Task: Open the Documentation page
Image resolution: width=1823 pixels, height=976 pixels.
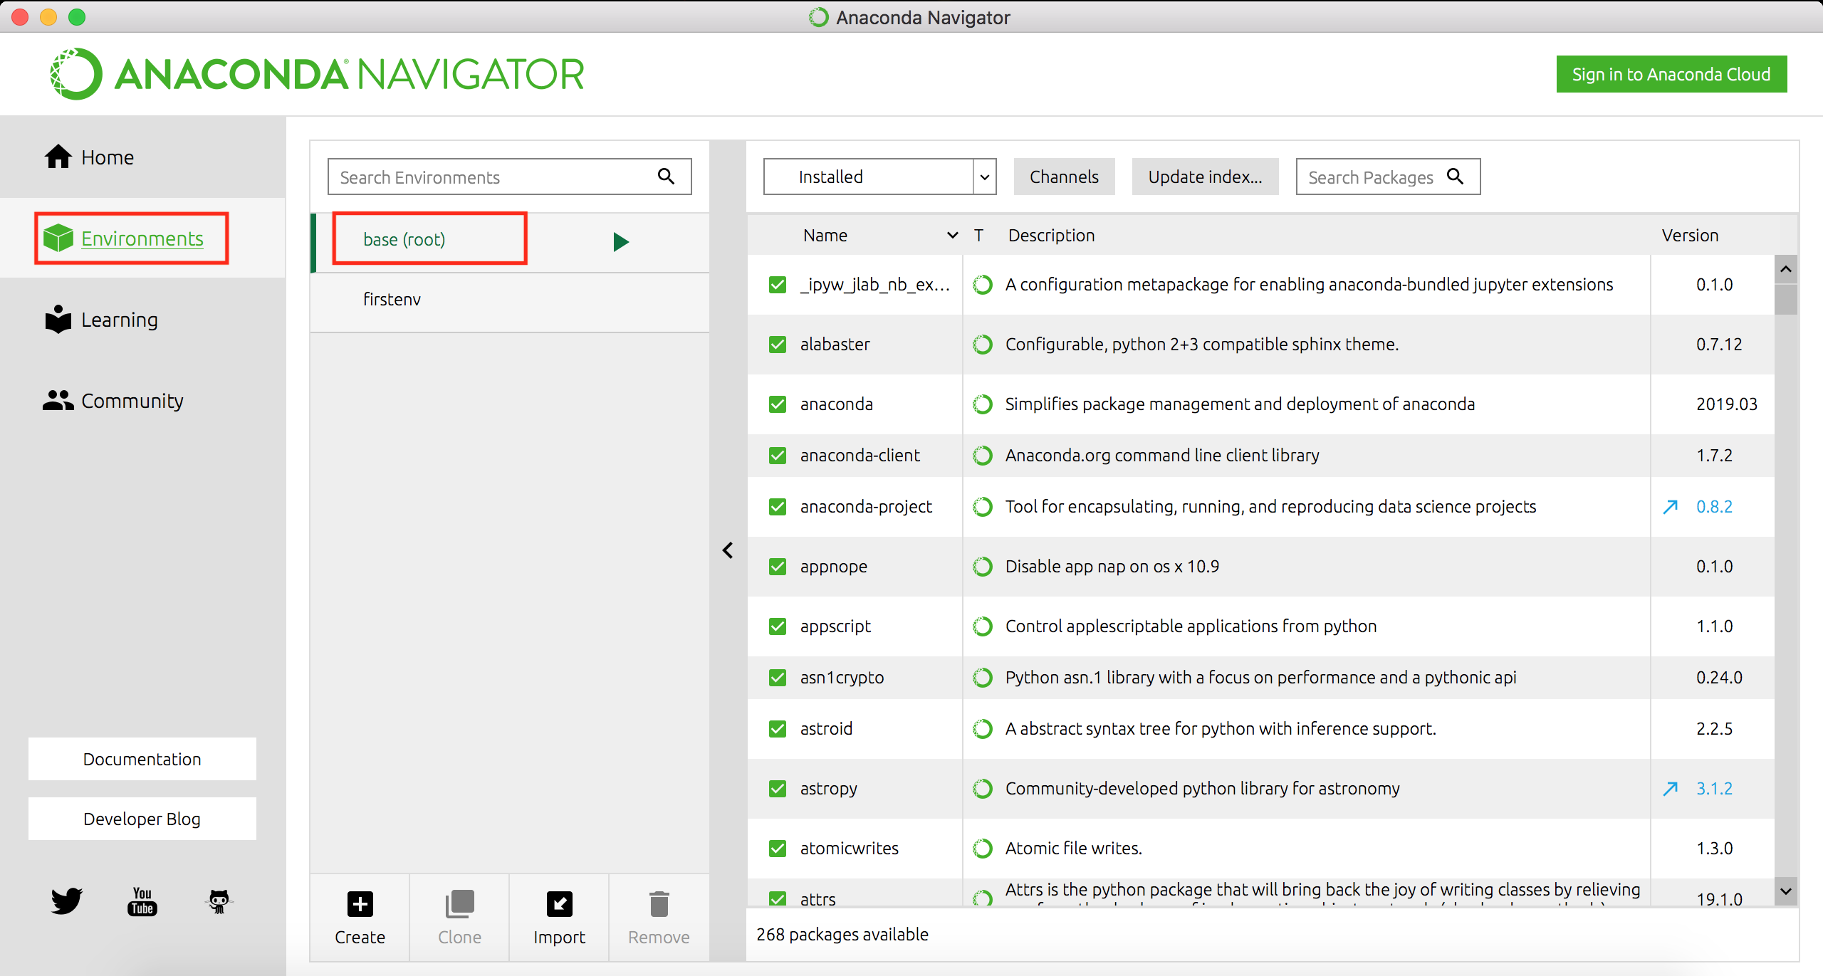Action: pos(142,759)
